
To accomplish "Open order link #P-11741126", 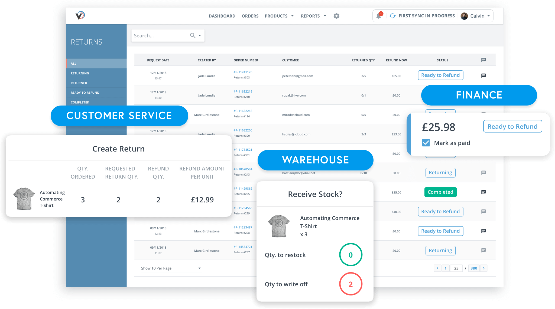I will coord(243,72).
